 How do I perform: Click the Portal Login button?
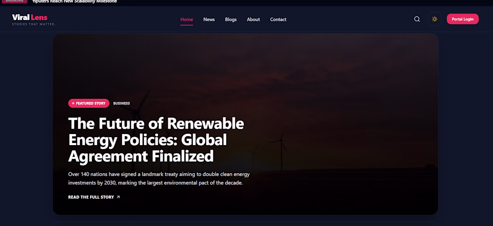(x=463, y=19)
